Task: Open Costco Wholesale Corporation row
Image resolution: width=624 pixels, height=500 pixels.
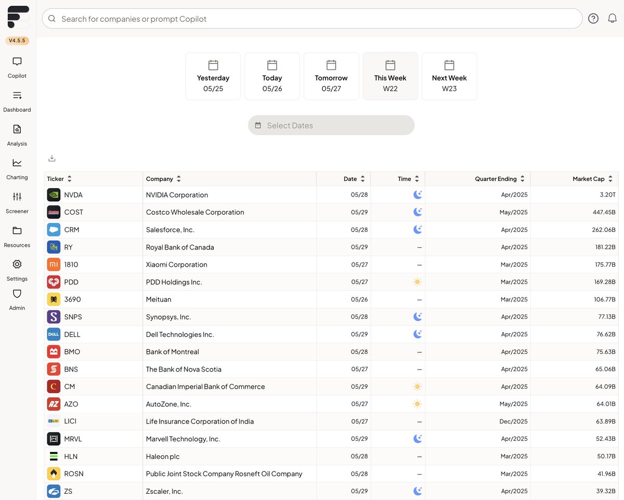Action: point(331,212)
